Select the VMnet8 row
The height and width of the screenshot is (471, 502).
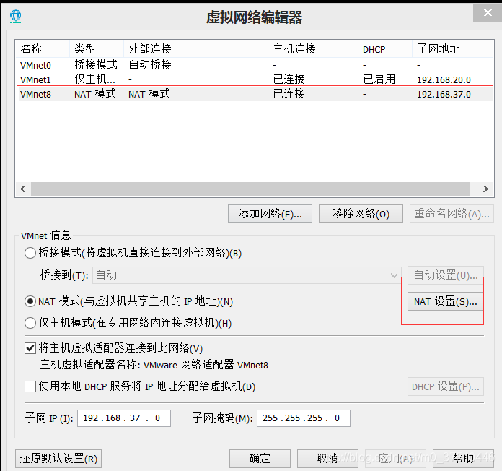coord(255,94)
